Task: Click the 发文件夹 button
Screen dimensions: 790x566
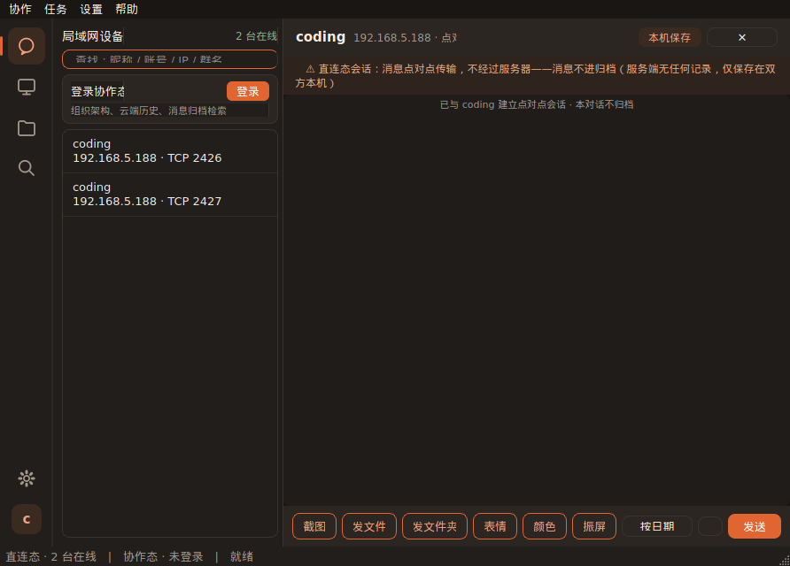Action: click(x=435, y=526)
